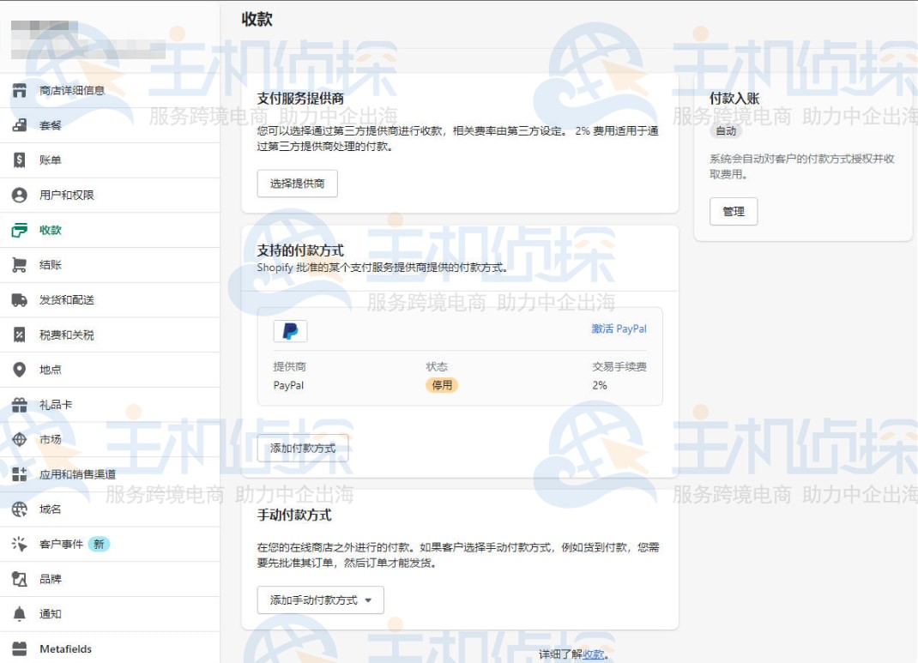The image size is (918, 663).
Task: Open 域名 via the globe icon
Action: coord(21,509)
